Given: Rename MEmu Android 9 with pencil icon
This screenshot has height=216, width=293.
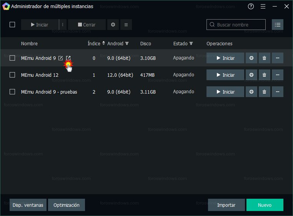Looking at the screenshot, I should tap(60, 58).
